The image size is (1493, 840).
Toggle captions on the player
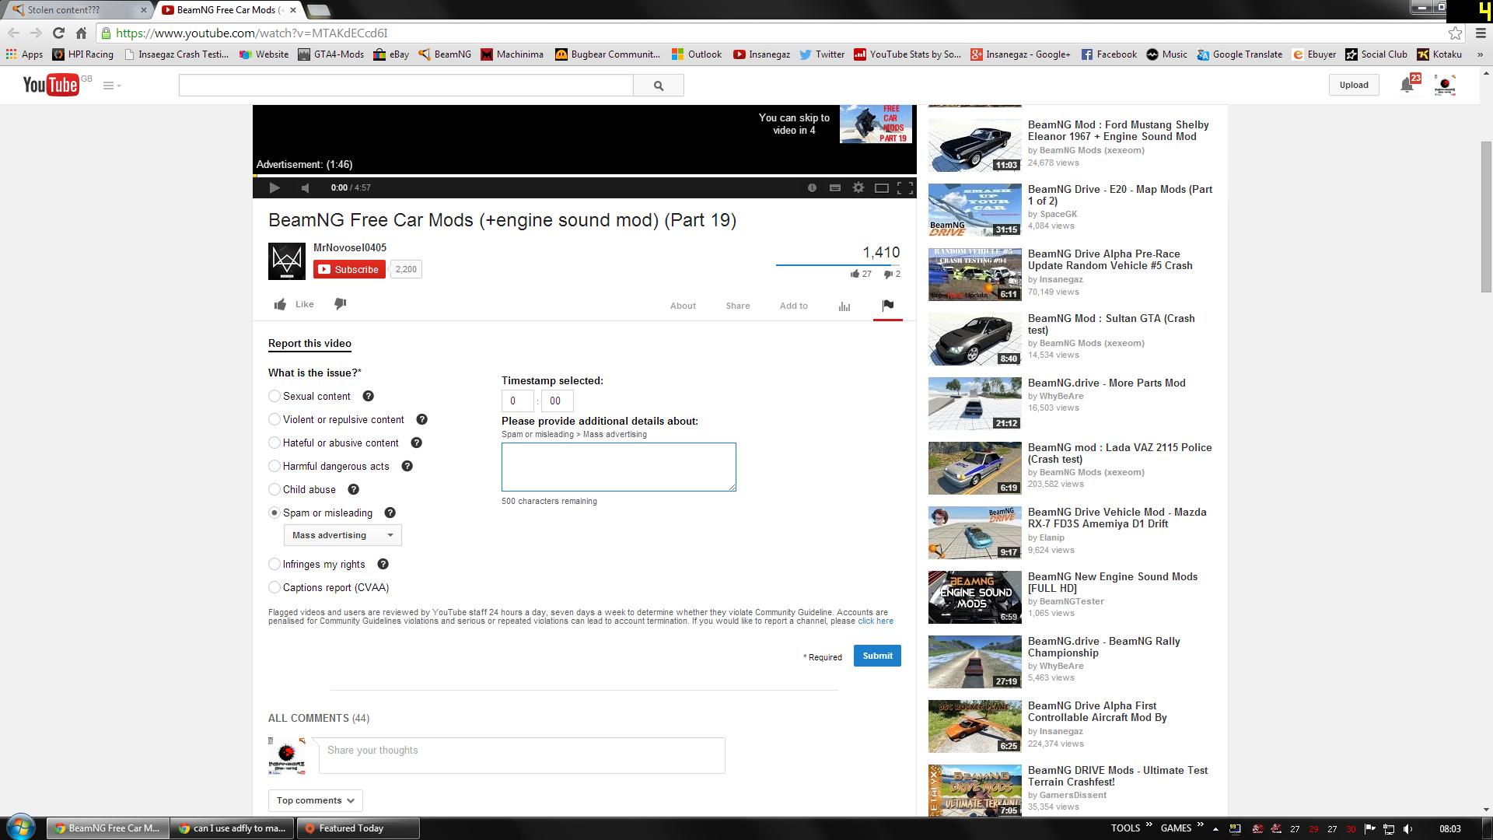click(x=835, y=187)
